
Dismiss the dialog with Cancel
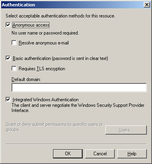click(100, 154)
